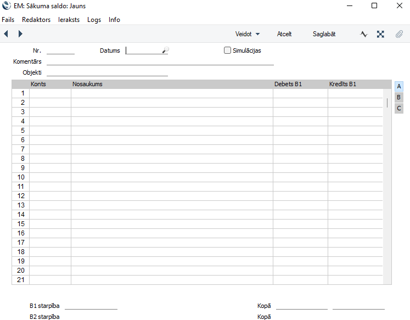Expand the Veidot dropdown
The image size is (410, 320).
pyautogui.click(x=247, y=34)
